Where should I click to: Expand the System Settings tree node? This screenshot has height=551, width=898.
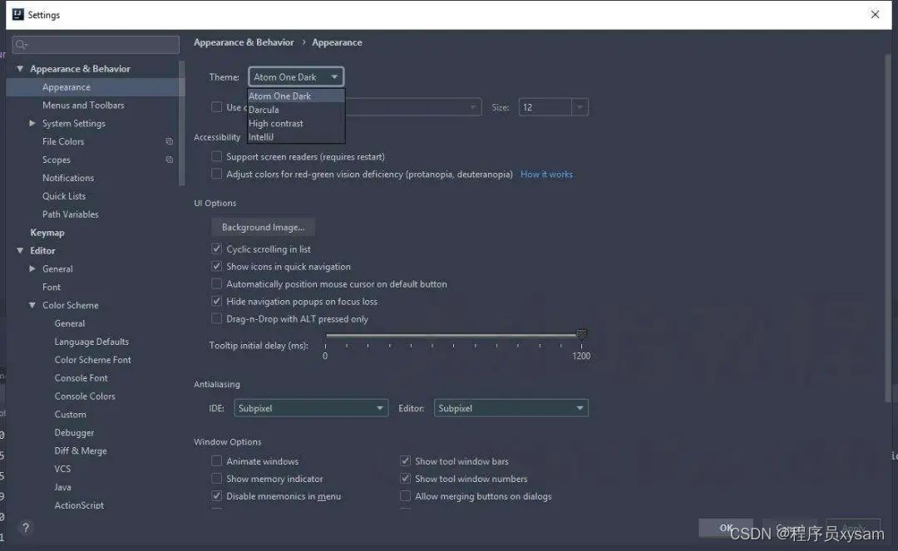click(32, 123)
